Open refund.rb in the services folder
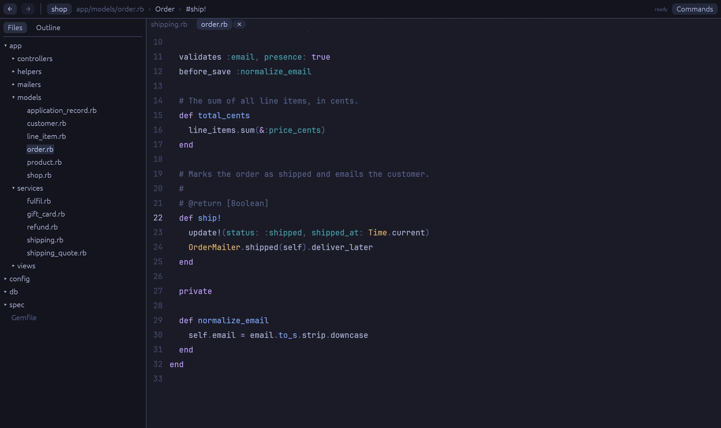This screenshot has width=721, height=428. [x=42, y=227]
